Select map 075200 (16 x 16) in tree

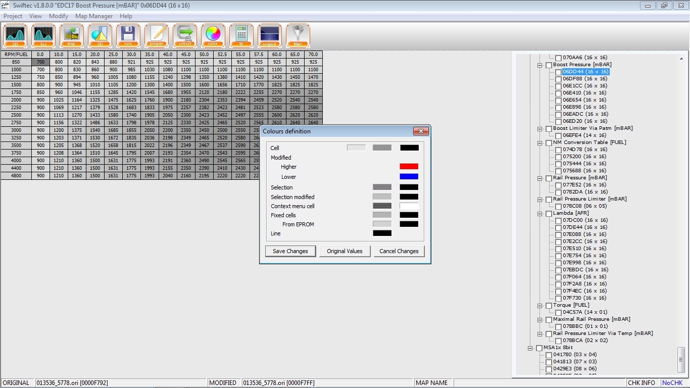[585, 157]
